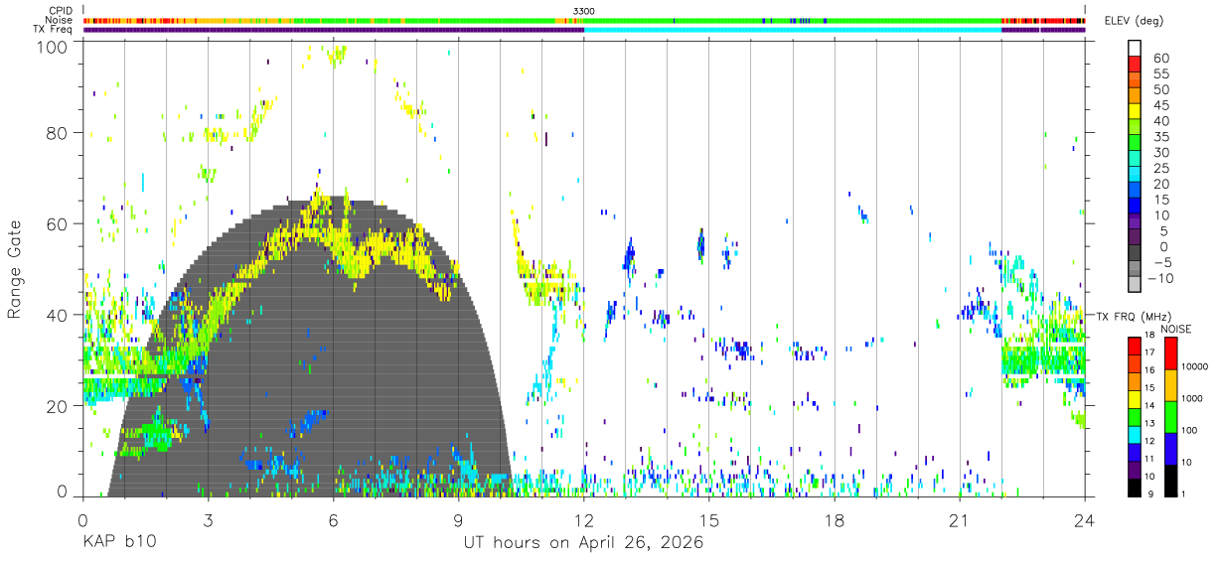Screen dimensions: 1220x563
Task: Click the green segment of NOISE color bar
Action: click(1169, 417)
